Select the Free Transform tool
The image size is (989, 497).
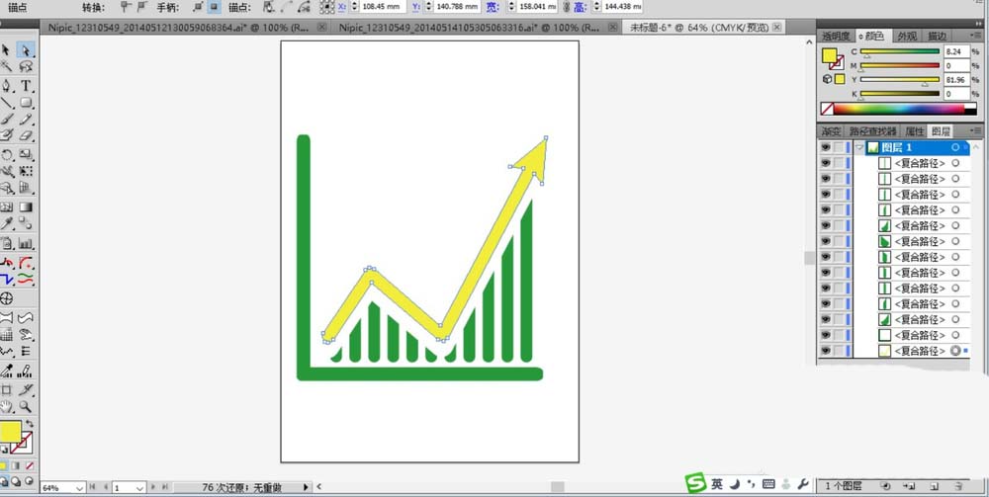(x=26, y=171)
